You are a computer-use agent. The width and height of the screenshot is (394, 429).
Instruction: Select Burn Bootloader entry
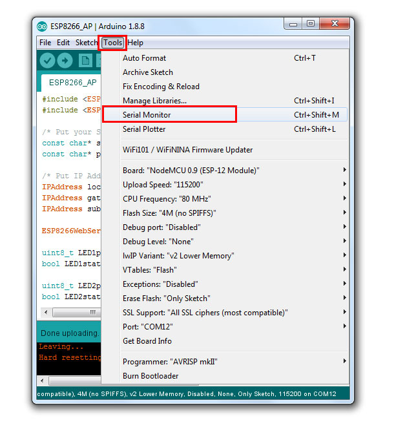(x=225, y=376)
